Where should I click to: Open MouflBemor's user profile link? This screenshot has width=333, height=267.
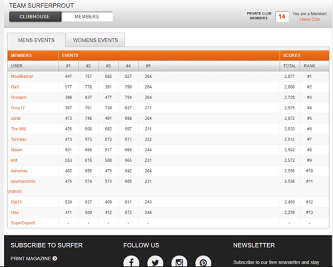pyautogui.click(x=22, y=77)
